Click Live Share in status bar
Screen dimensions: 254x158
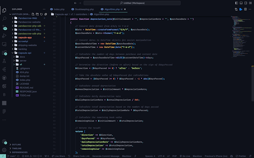[x=58, y=156]
